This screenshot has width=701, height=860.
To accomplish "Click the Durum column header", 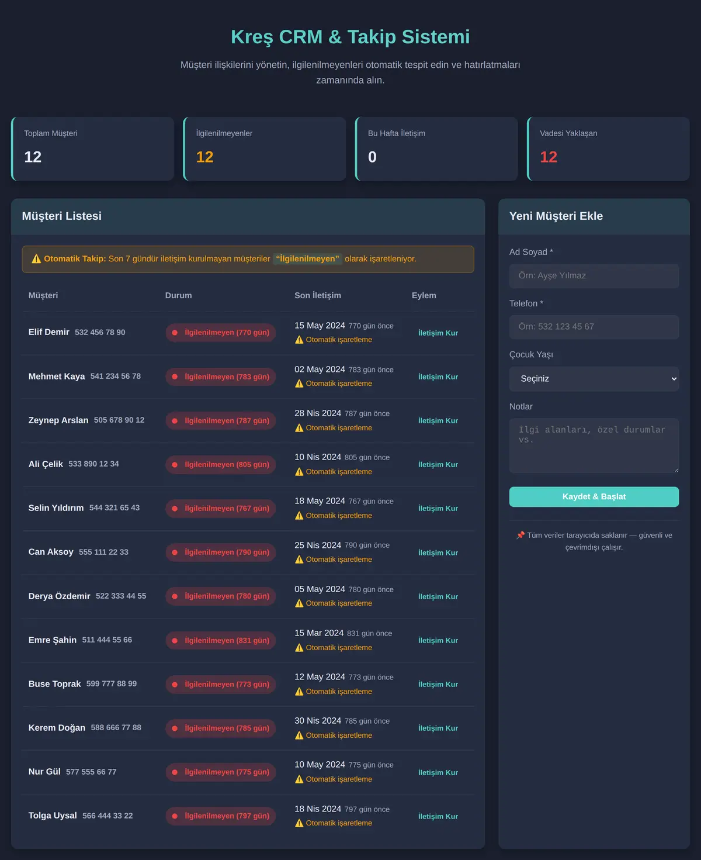I will (x=179, y=296).
